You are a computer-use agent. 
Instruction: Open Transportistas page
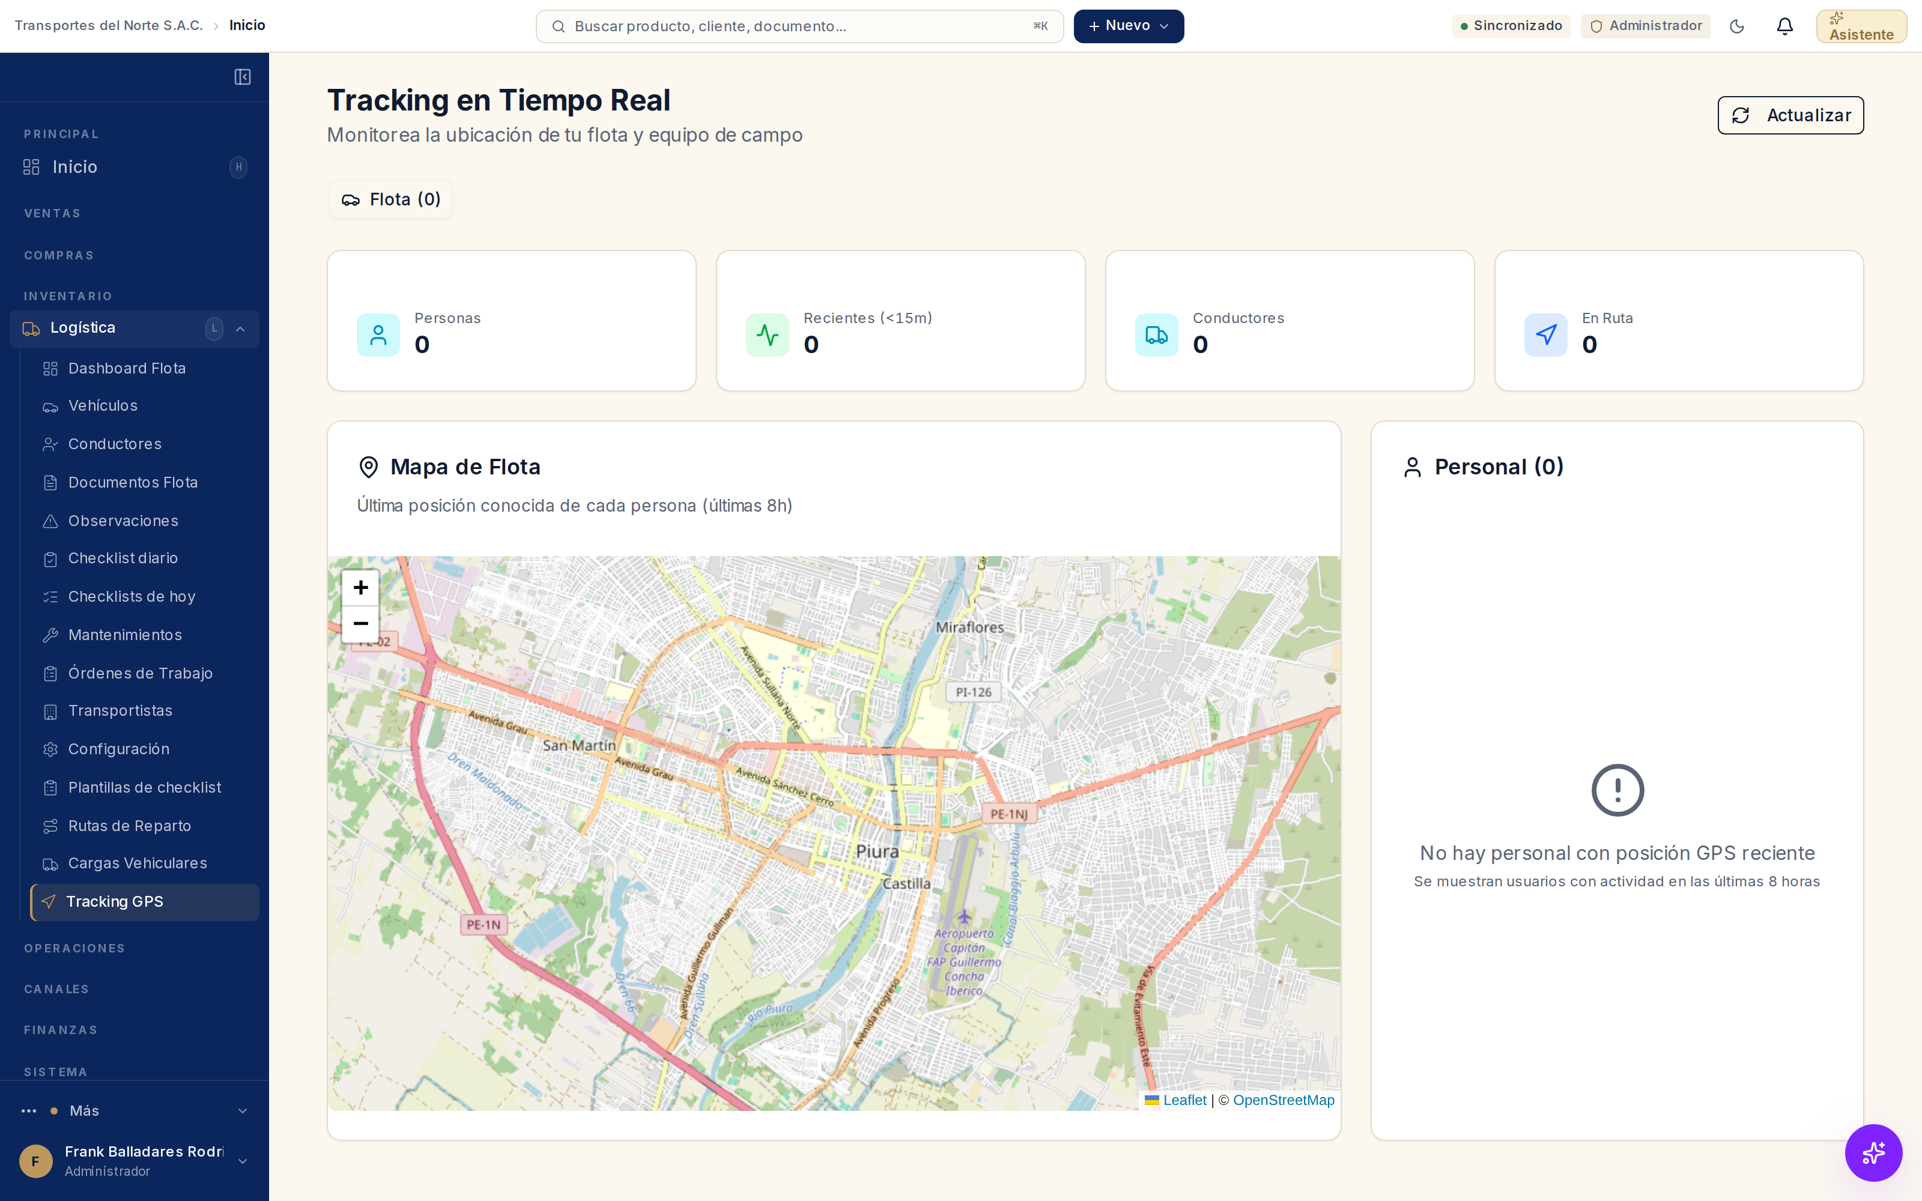click(145, 711)
